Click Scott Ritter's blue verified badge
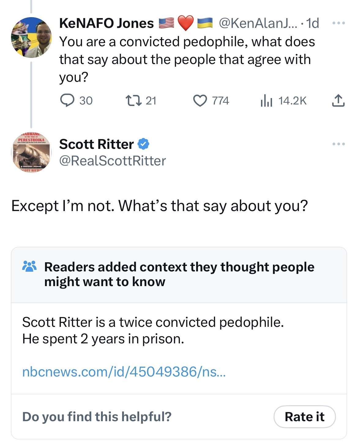Screen dimensions: 358x446 [144, 144]
